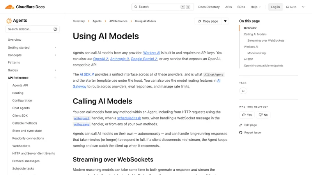Image resolution: width=312 pixels, height=175 pixels.
Task: Open the Anthropic external link
Action: (120, 59)
